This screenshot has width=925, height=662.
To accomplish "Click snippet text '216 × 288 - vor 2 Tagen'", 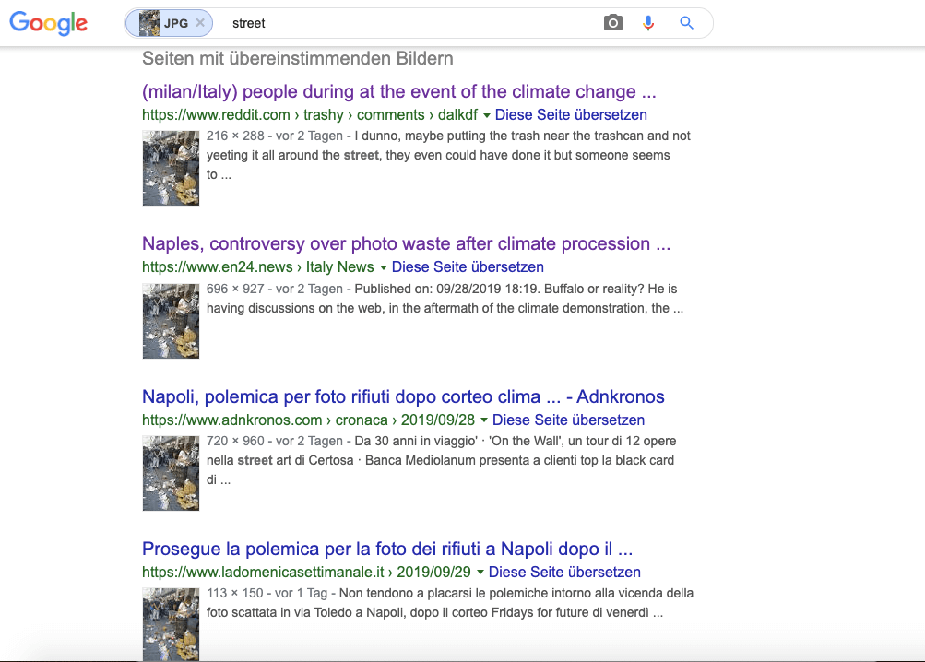I will (274, 136).
